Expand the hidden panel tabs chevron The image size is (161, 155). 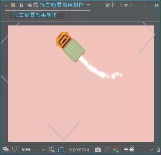tap(157, 5)
